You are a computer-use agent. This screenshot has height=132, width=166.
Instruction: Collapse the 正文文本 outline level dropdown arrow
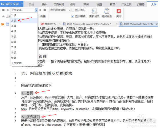click(x=36, y=10)
